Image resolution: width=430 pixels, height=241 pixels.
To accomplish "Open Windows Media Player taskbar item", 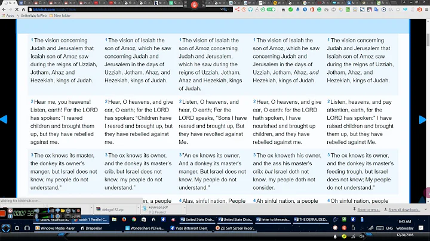I will pyautogui.click(x=55, y=228).
